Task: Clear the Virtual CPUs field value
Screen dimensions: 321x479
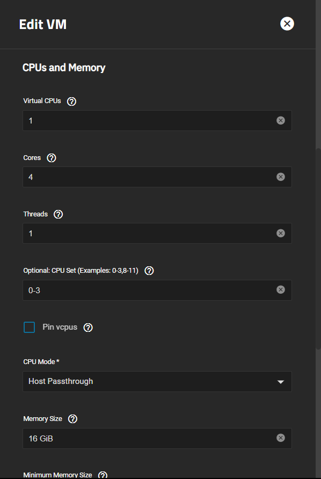Action: (x=281, y=120)
